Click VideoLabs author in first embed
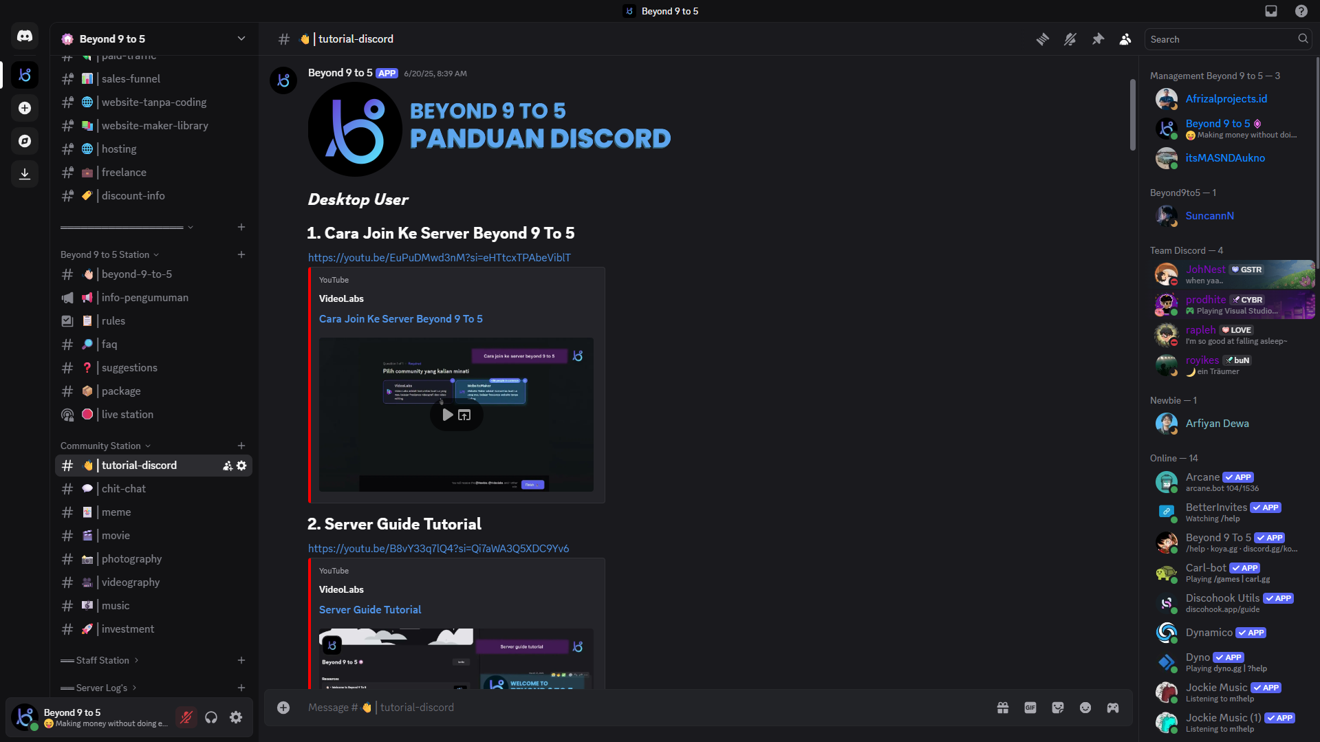 (x=341, y=298)
